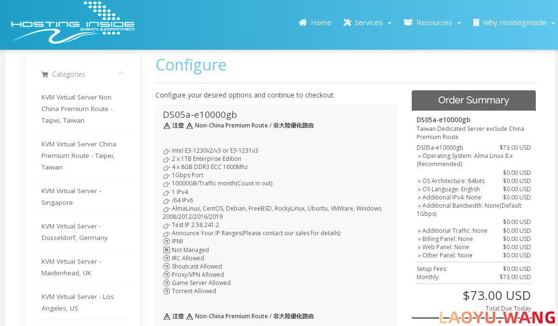Screen dimensions: 558x326
Task: Click the pointing hand icon beside 1Gbps Port
Action: pos(166,175)
